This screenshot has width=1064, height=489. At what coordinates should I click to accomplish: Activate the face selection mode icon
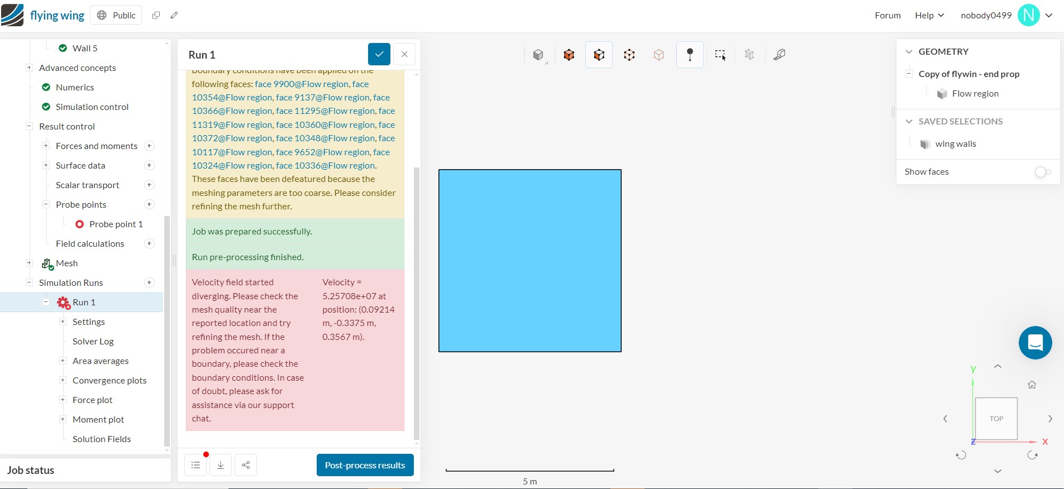click(599, 55)
